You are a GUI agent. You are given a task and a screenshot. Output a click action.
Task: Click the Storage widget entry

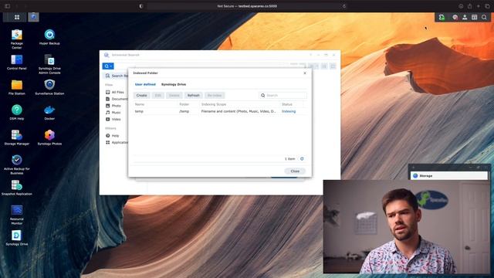pyautogui.click(x=448, y=176)
